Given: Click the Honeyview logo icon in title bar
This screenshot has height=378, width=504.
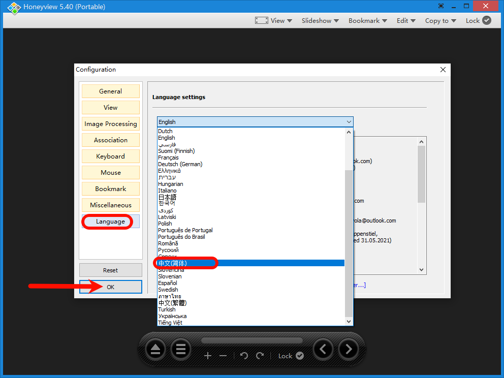Looking at the screenshot, I should [x=14, y=8].
